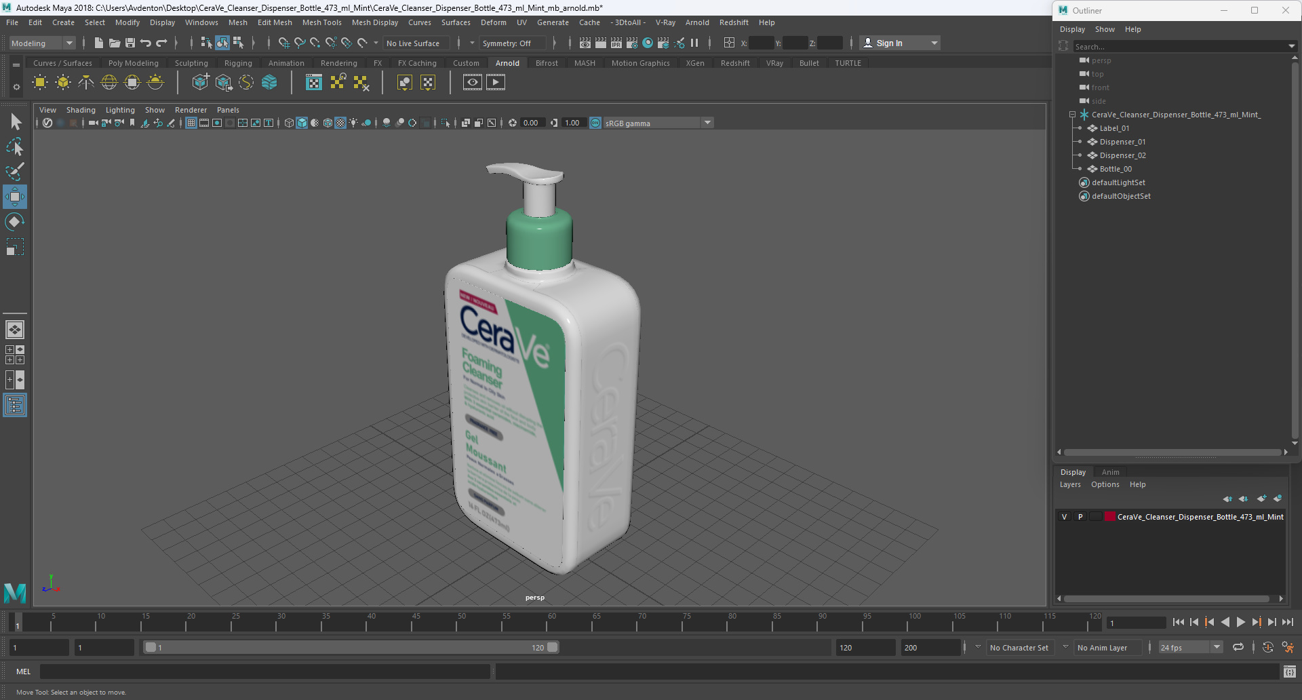
Task: Start IPR render from status line
Action: (616, 43)
